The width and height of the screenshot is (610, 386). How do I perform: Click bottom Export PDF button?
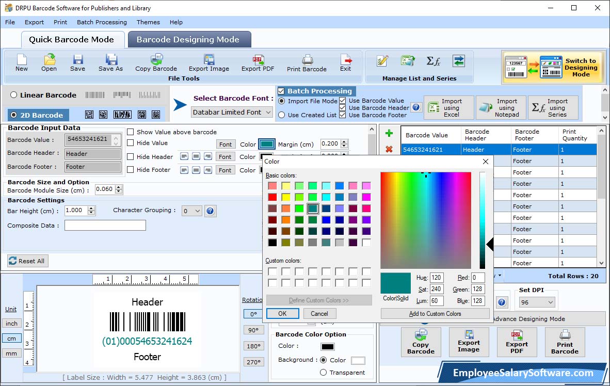[x=517, y=342]
